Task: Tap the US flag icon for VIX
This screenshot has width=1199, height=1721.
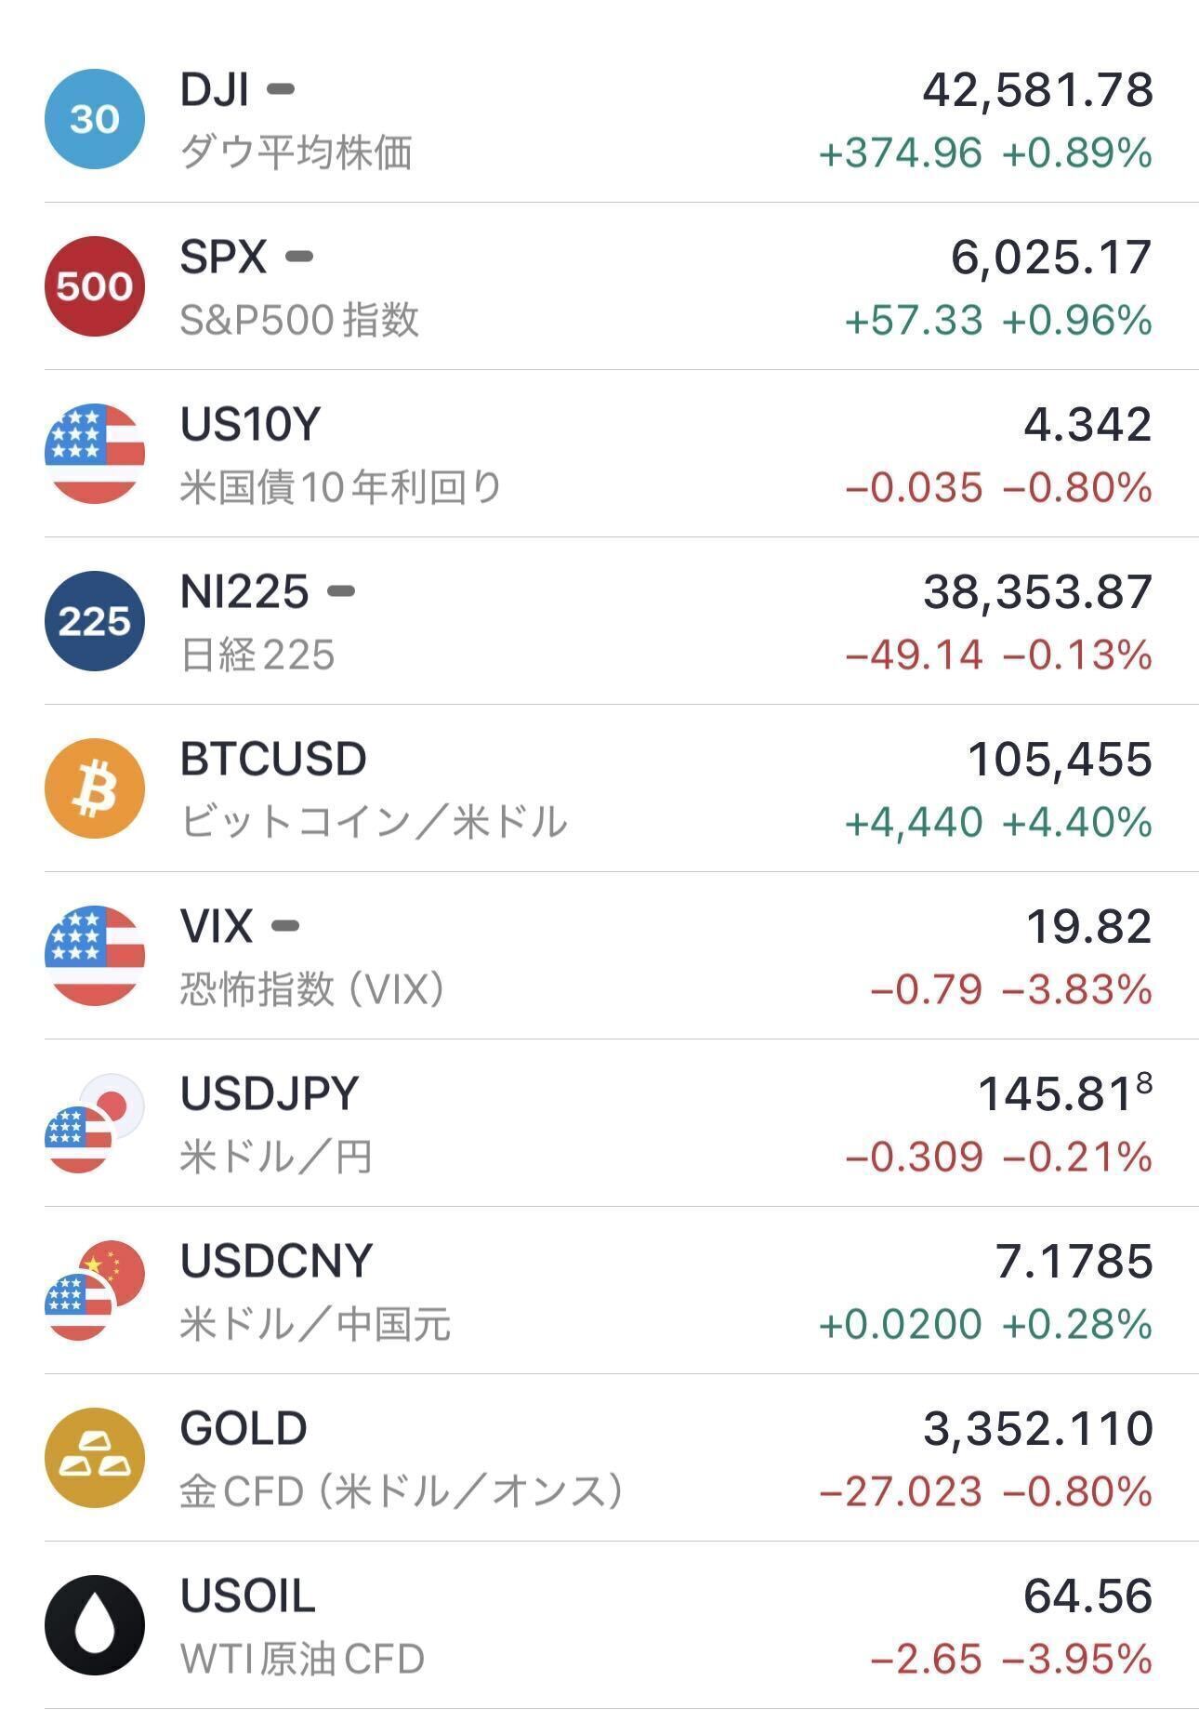Action: (95, 956)
